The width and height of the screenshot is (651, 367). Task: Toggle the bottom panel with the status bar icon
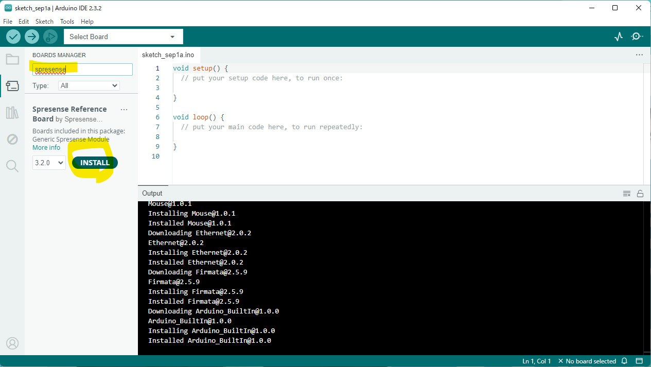639,361
